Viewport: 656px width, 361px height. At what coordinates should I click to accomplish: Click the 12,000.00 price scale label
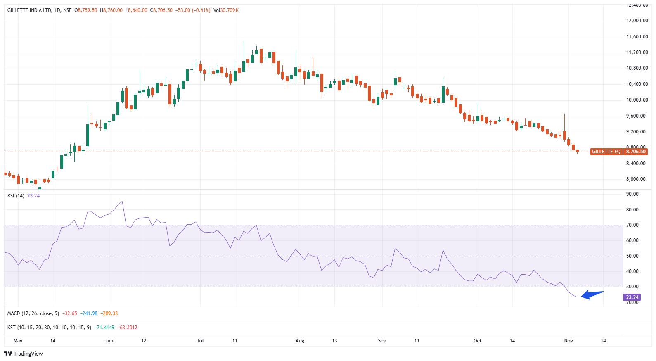637,21
